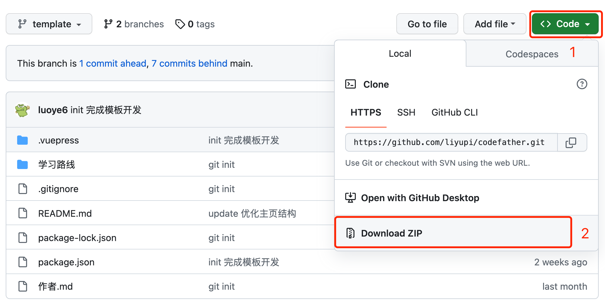Click the branches icon beside 2 branches

coord(108,24)
